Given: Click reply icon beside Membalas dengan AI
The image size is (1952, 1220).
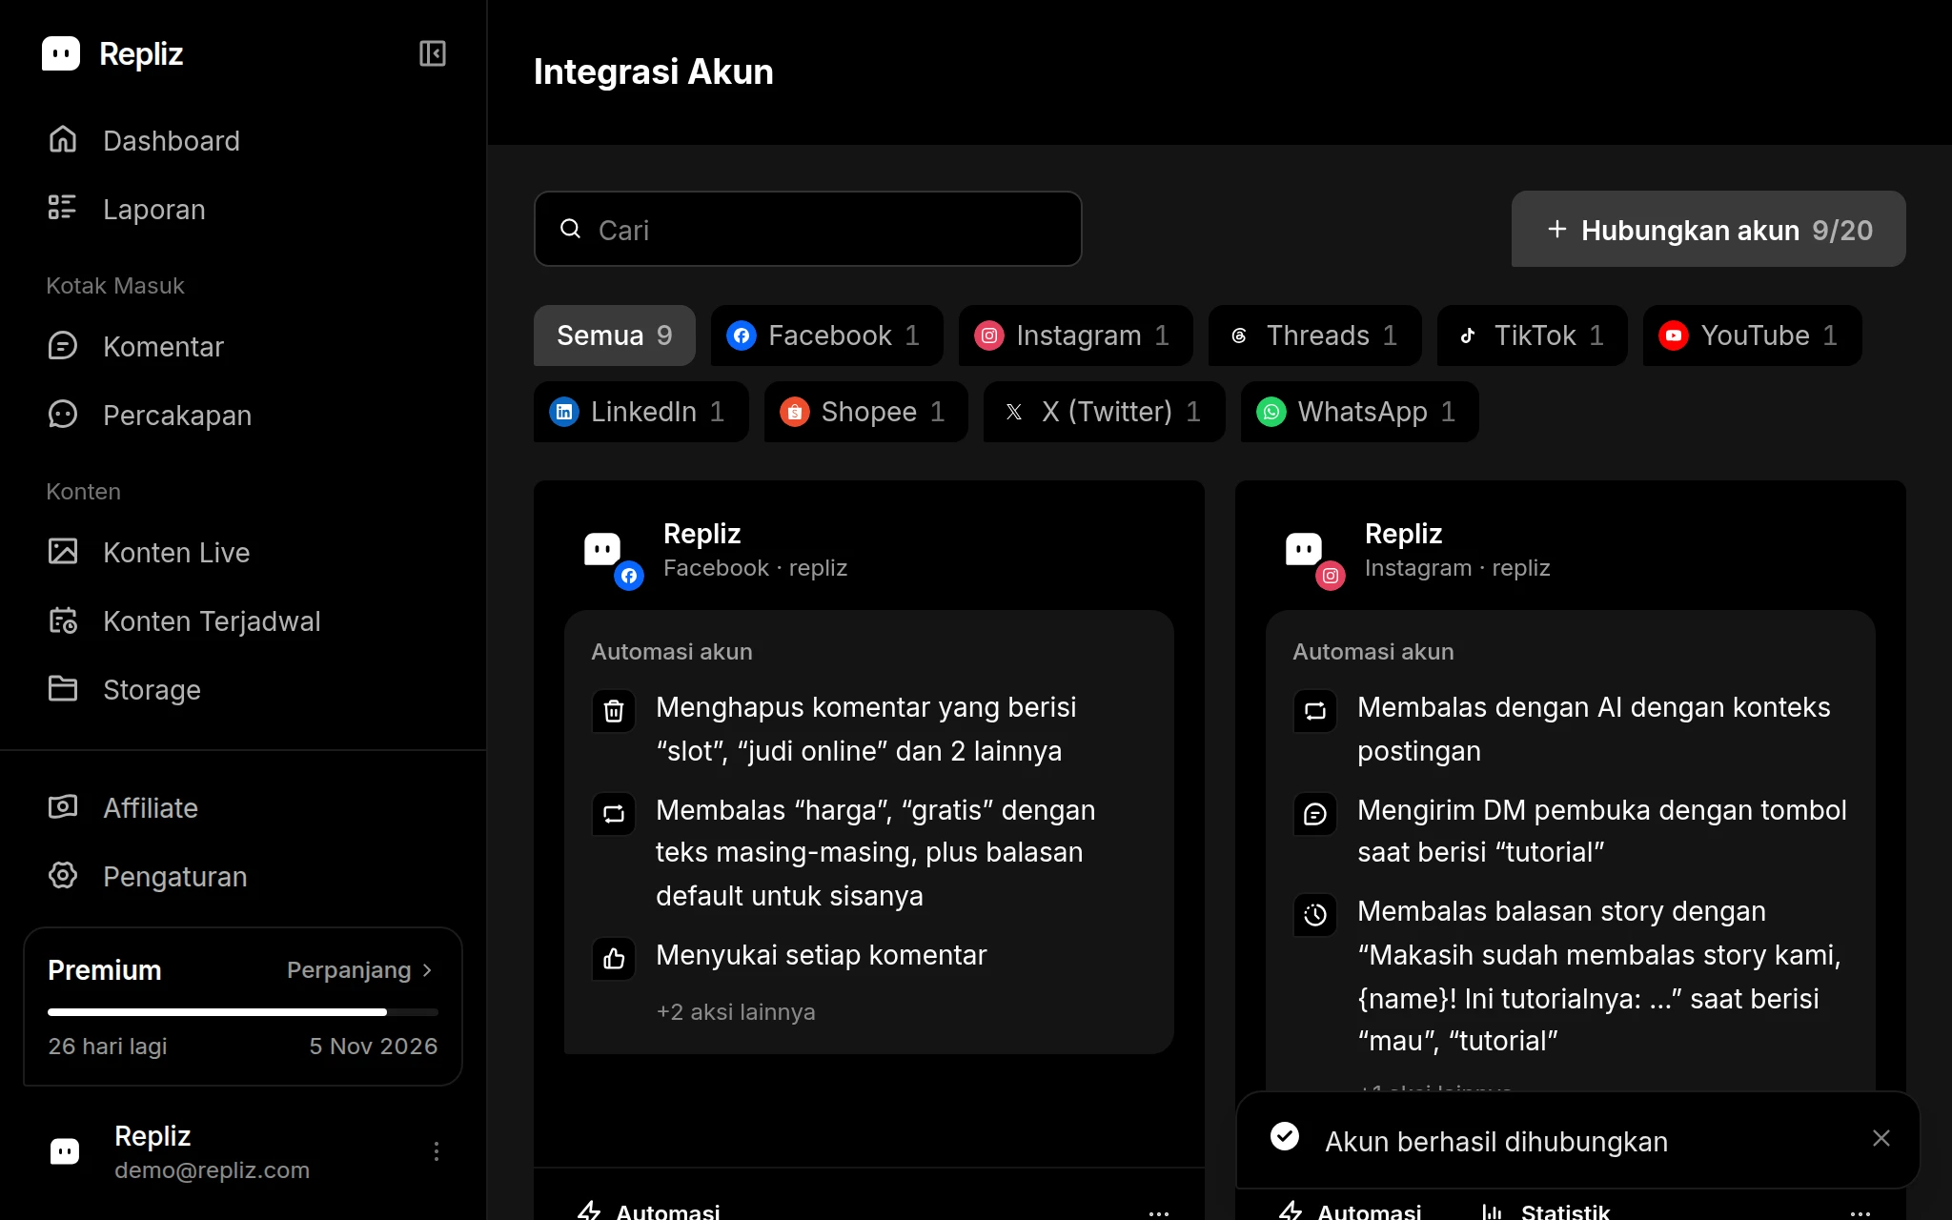Looking at the screenshot, I should coord(1315,711).
